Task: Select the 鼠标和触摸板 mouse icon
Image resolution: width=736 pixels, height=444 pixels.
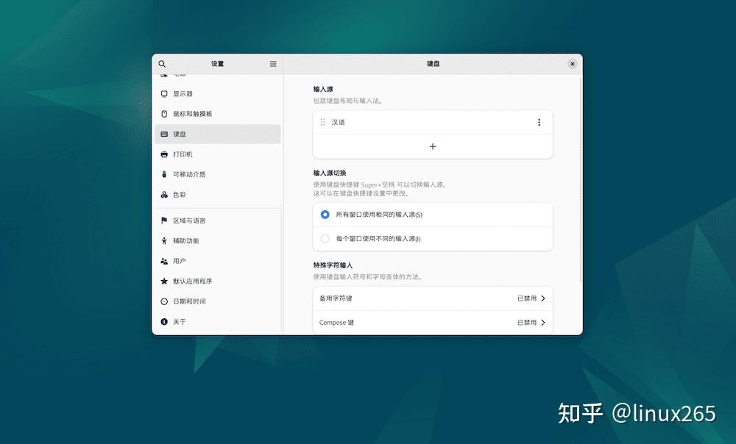Action: [164, 114]
